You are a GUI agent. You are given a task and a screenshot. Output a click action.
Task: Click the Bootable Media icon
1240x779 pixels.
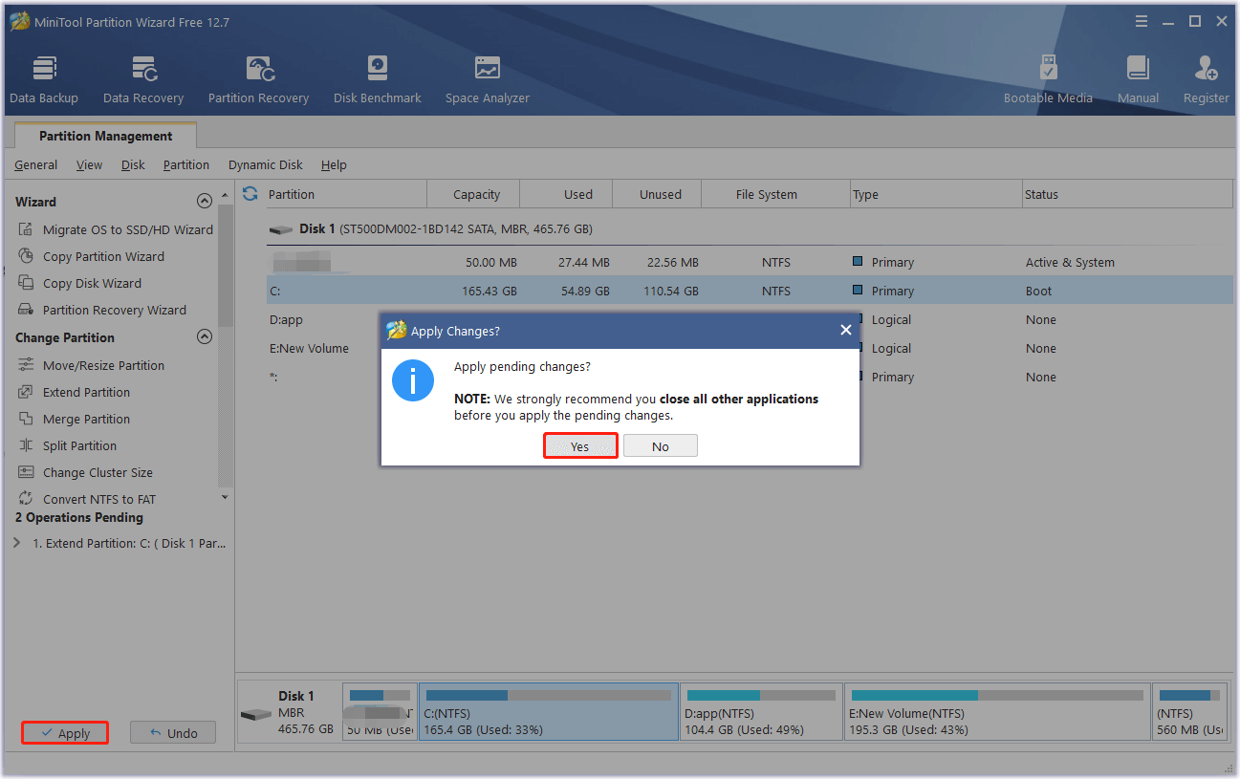coord(1048,76)
